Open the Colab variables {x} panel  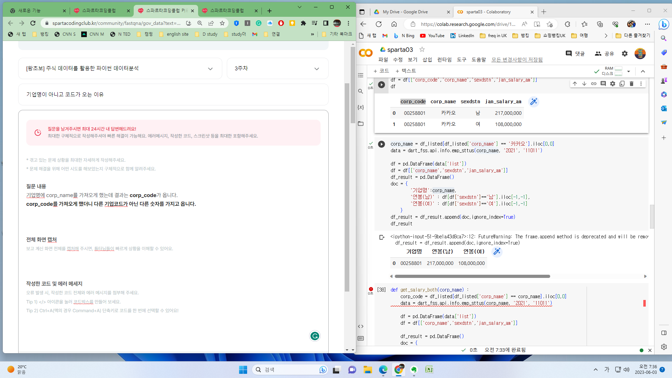pyautogui.click(x=361, y=107)
